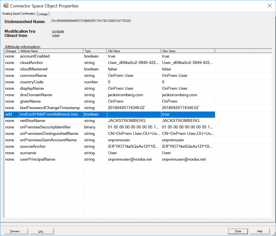Switch to the Lineage tab
The width and height of the screenshot is (276, 236).
point(43,14)
